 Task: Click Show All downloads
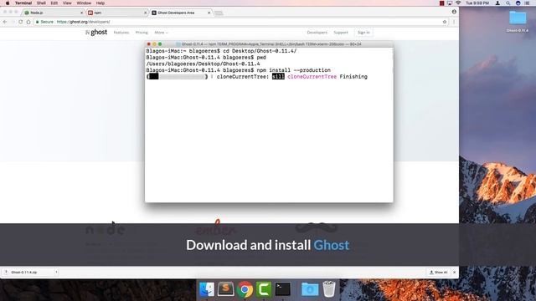coord(438,273)
